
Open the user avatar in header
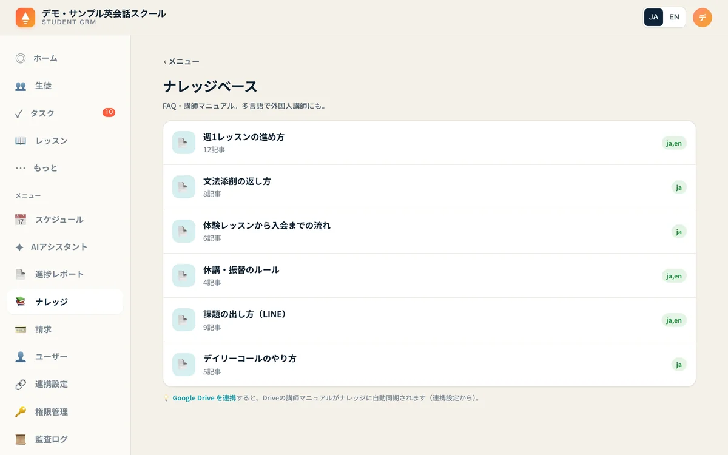703,18
